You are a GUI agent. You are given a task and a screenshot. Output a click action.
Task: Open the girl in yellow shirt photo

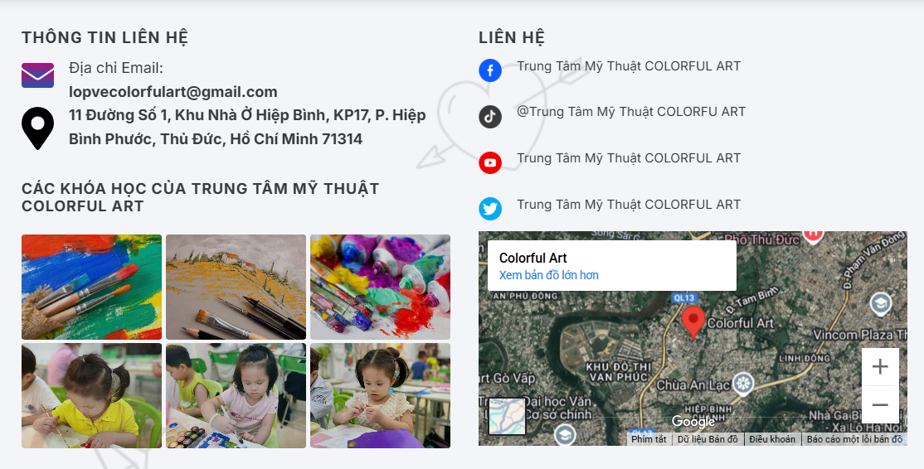coord(91,396)
